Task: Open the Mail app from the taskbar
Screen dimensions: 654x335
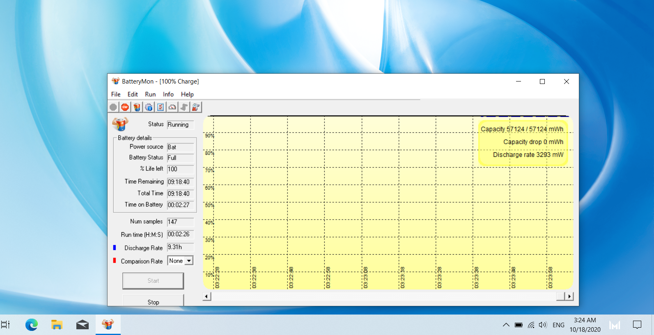Action: coord(83,325)
